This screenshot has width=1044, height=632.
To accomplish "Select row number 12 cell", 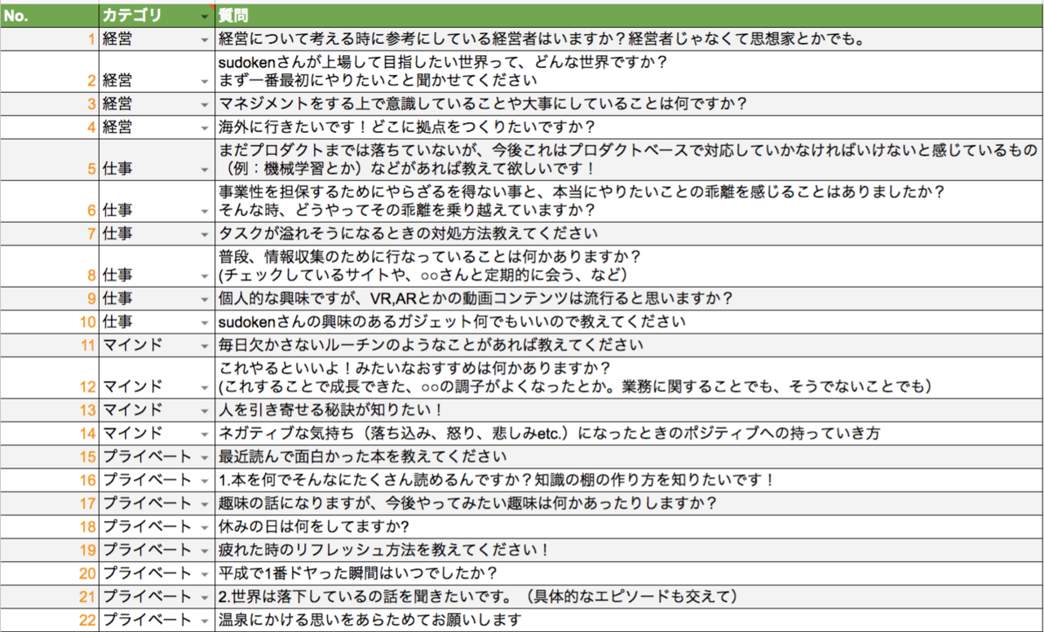I will pos(49,377).
